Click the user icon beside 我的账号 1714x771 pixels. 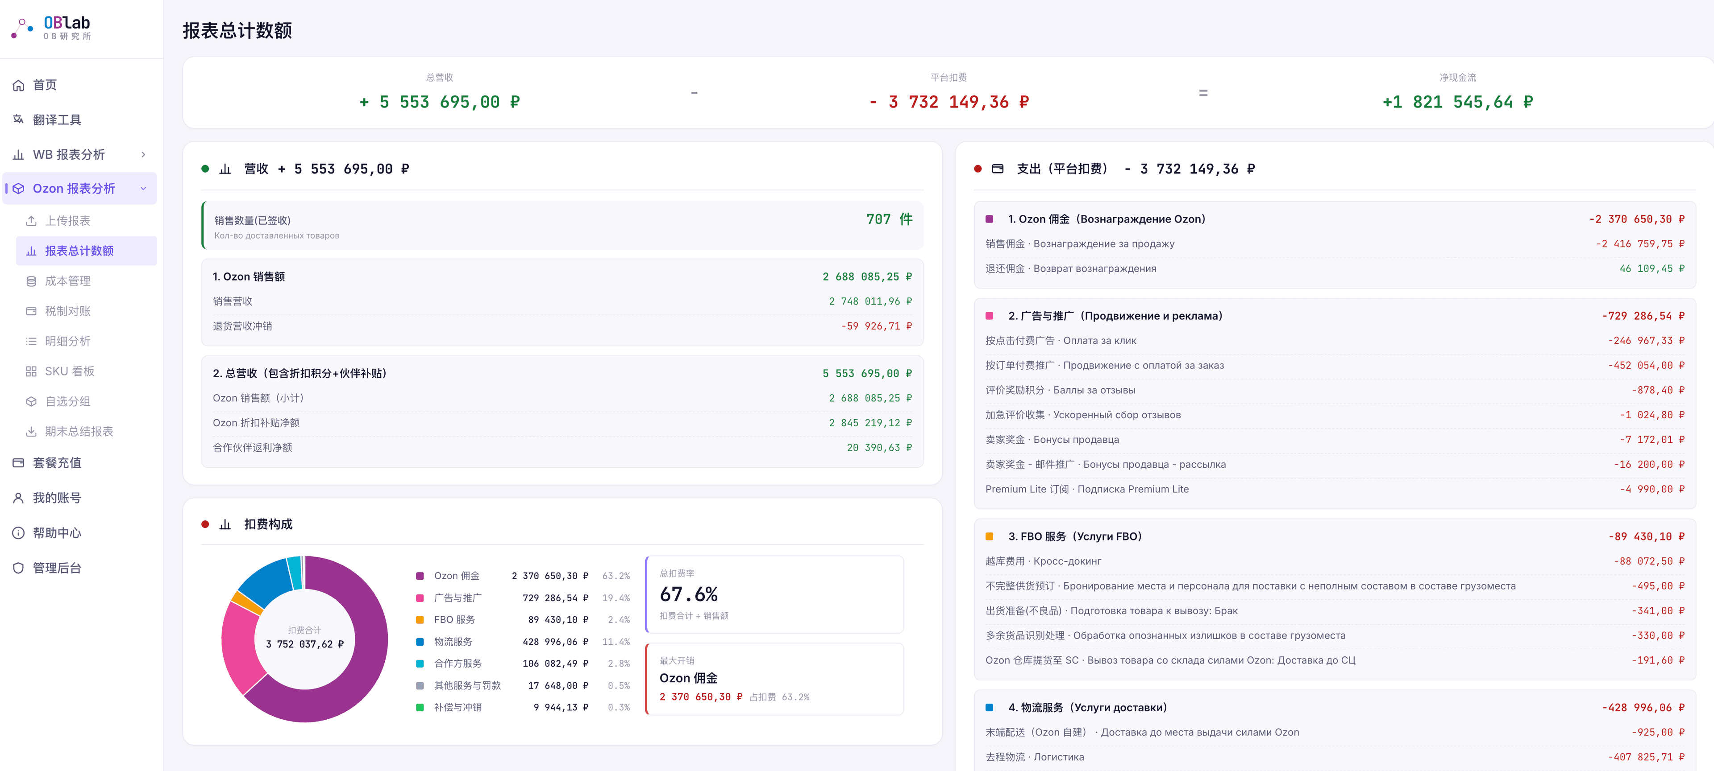pyautogui.click(x=19, y=498)
